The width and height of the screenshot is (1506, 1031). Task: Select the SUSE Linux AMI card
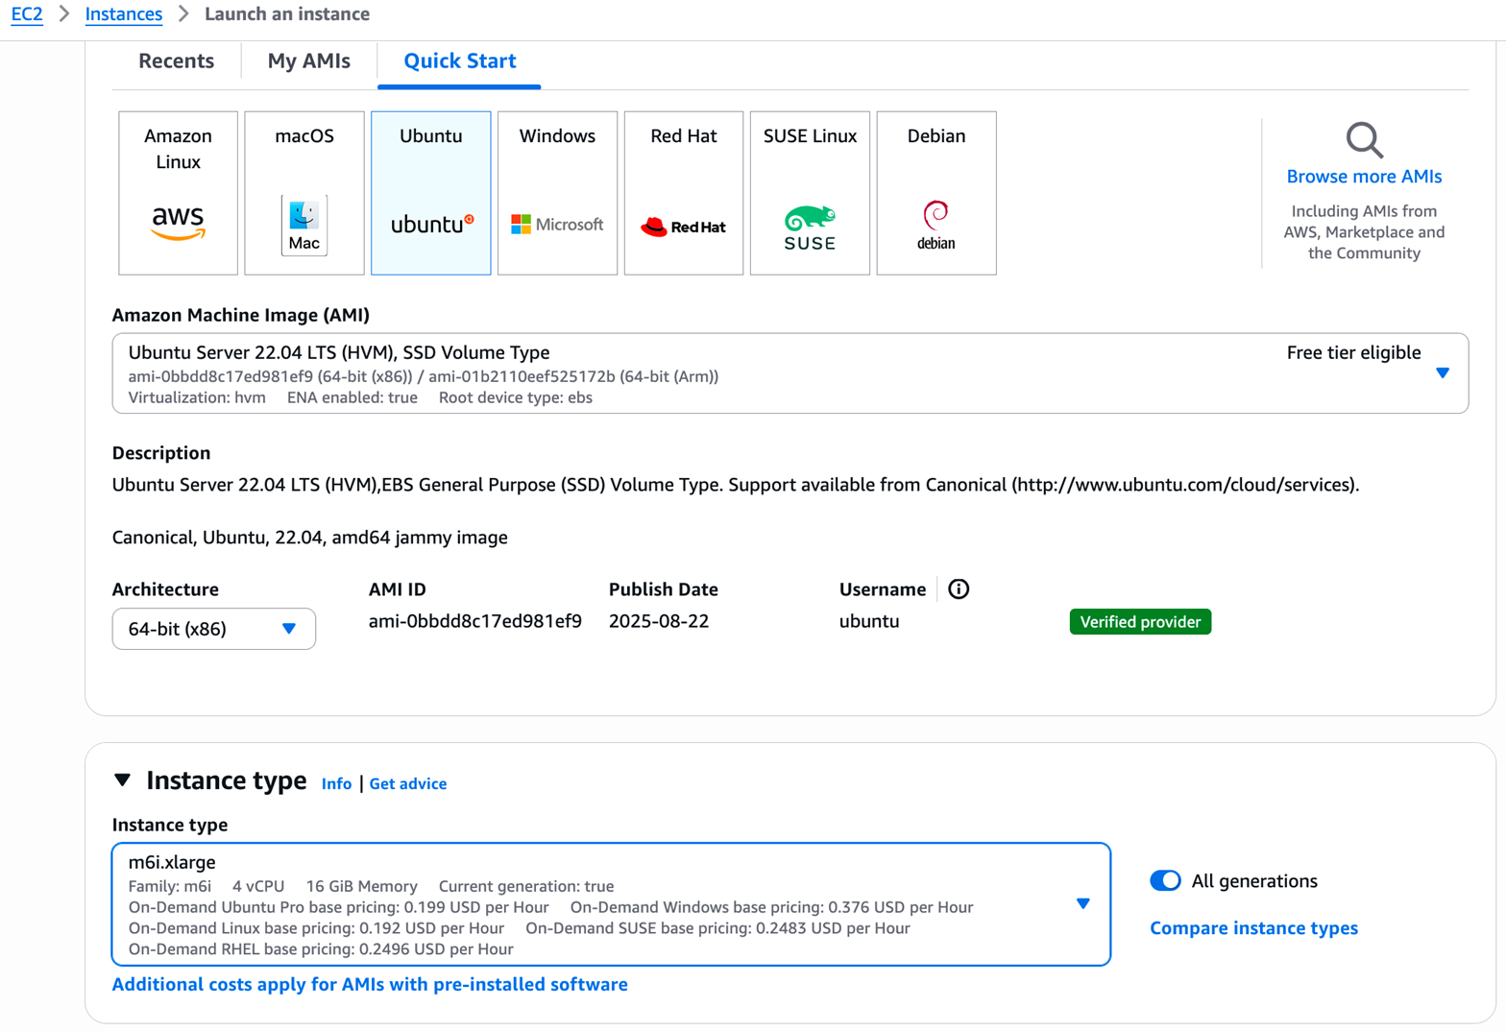point(810,193)
